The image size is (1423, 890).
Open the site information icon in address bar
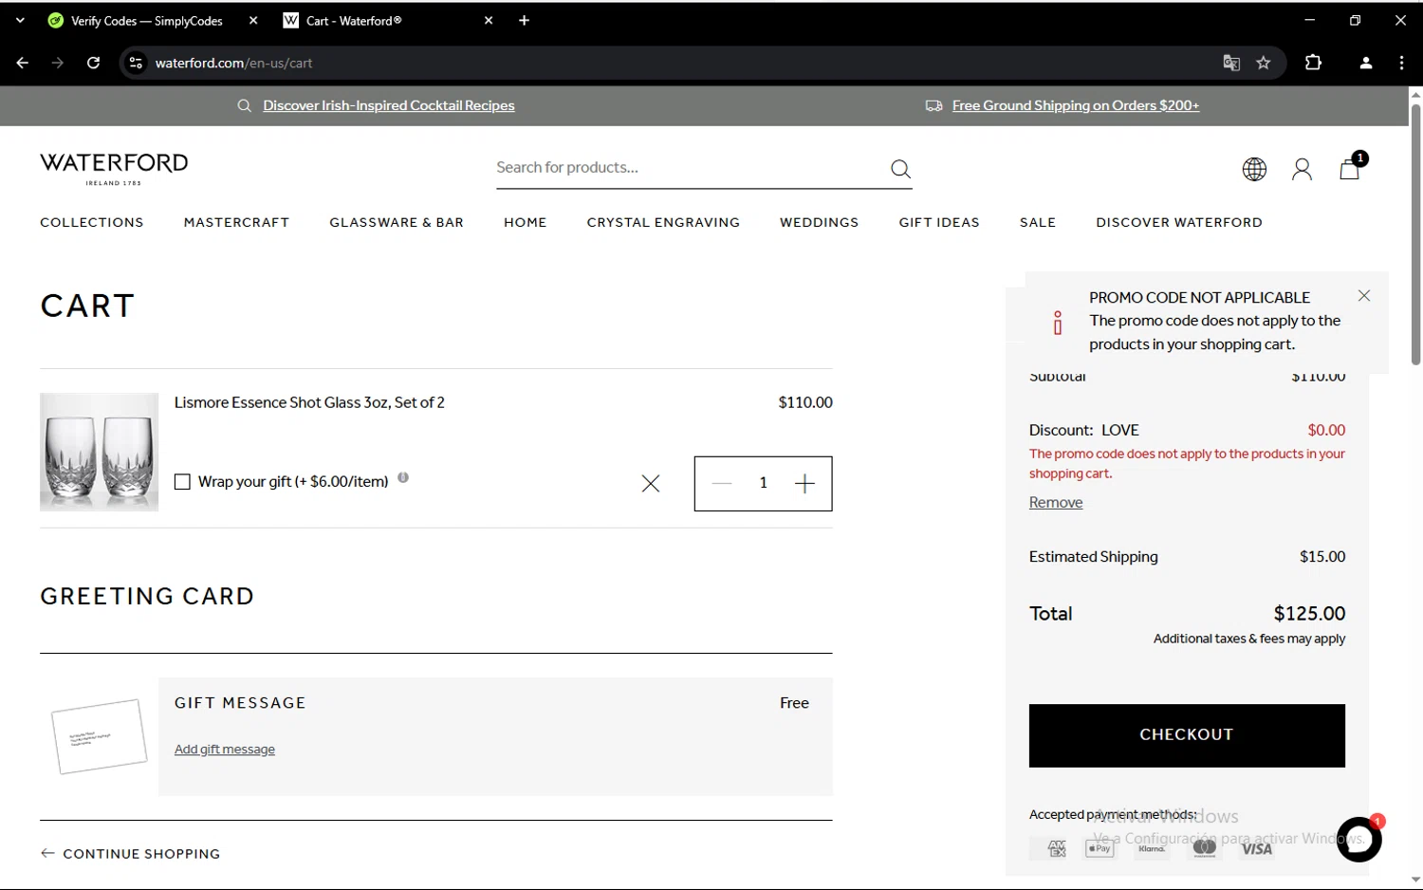pyautogui.click(x=136, y=63)
